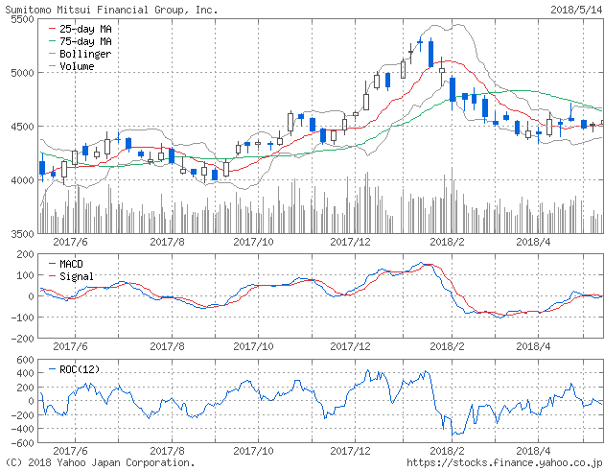This screenshot has height=471, width=604.
Task: Click 2018/2 label under the MACD chart
Action: point(448,347)
